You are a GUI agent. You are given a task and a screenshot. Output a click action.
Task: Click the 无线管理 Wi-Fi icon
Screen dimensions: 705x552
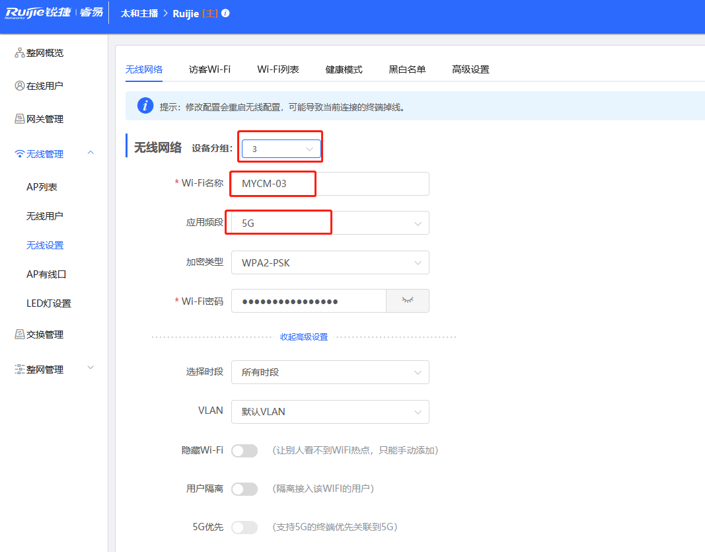19,154
